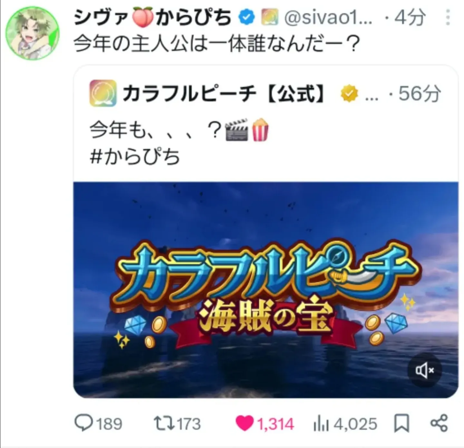Open the reply icon with 189 comments
This screenshot has height=448, width=464.
pos(84,423)
